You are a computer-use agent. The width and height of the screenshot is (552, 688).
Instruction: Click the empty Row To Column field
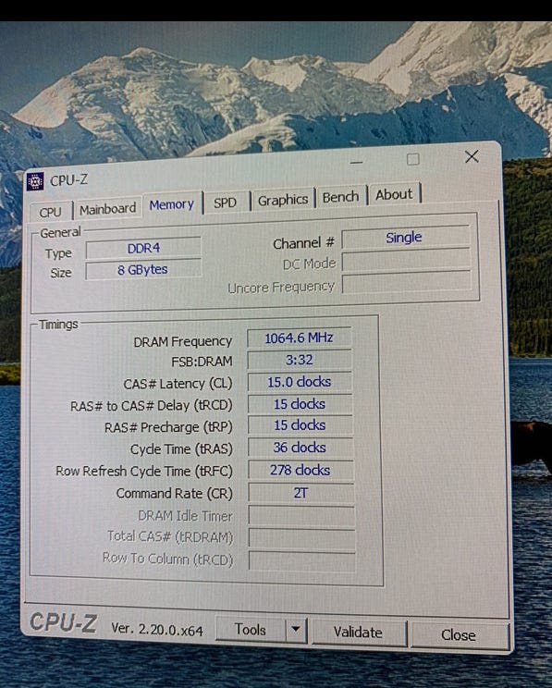(x=301, y=560)
